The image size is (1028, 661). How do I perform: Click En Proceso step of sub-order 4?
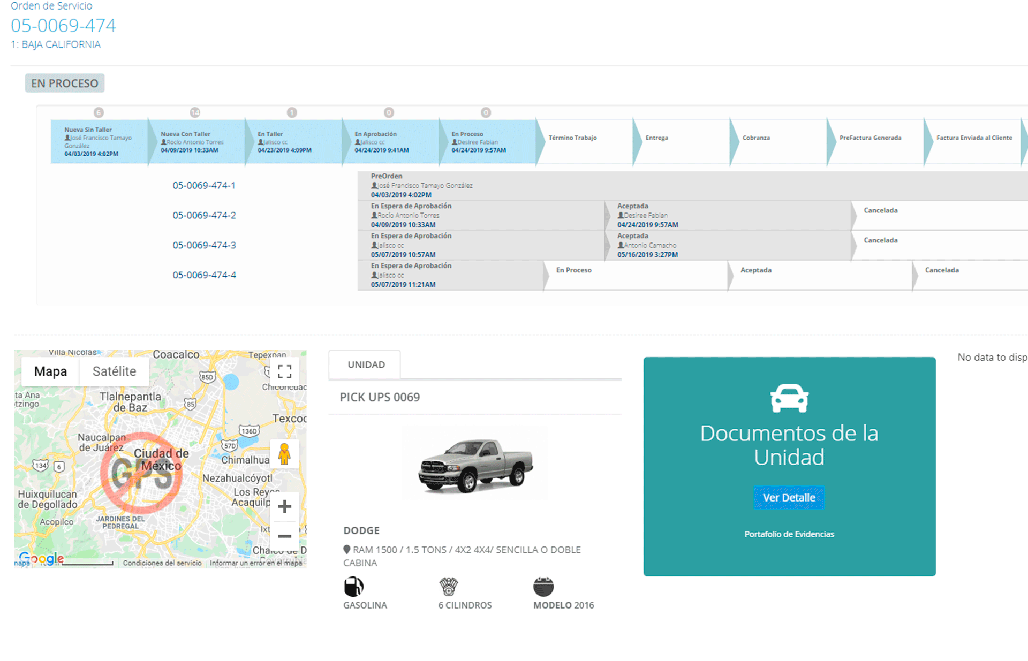tap(636, 275)
